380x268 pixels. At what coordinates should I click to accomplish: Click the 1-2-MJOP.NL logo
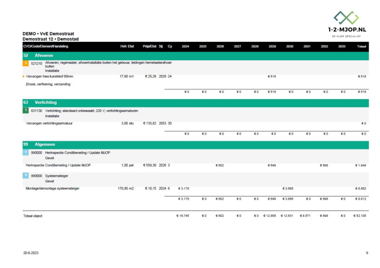(x=347, y=24)
